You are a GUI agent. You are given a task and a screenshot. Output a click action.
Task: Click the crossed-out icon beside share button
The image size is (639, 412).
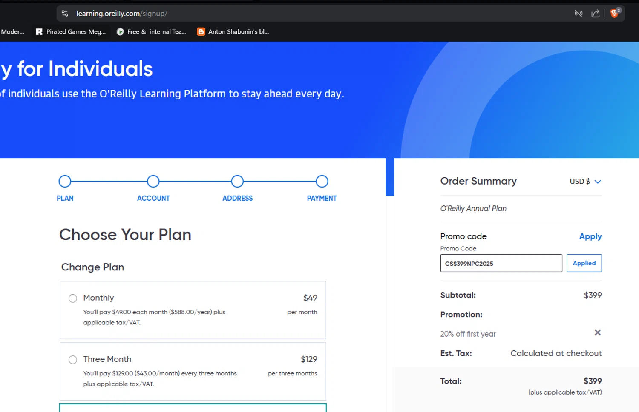tap(579, 14)
